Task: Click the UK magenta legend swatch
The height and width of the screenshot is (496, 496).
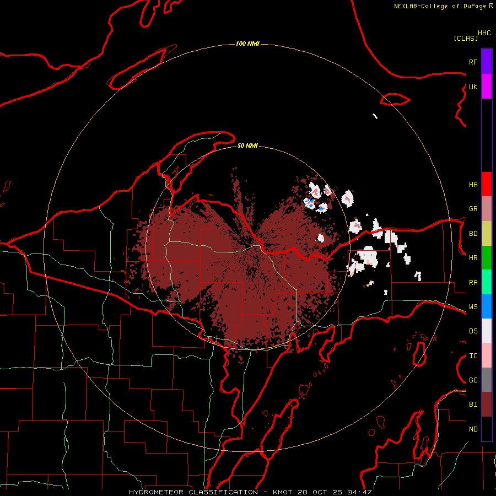Action: tap(487, 87)
